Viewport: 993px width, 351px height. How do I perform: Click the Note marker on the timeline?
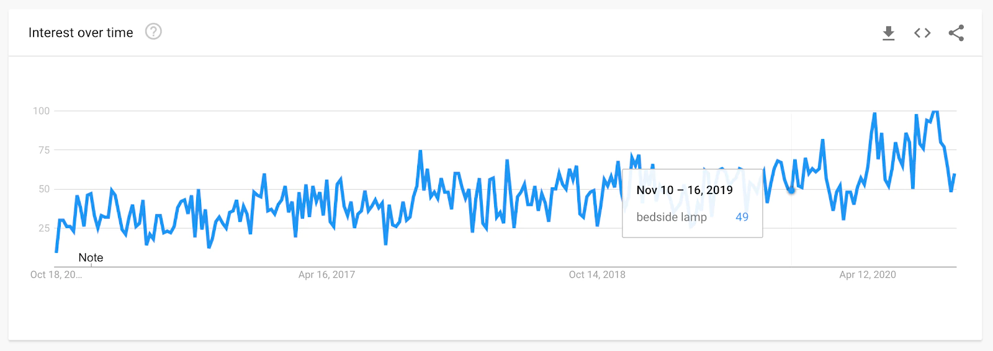point(91,258)
